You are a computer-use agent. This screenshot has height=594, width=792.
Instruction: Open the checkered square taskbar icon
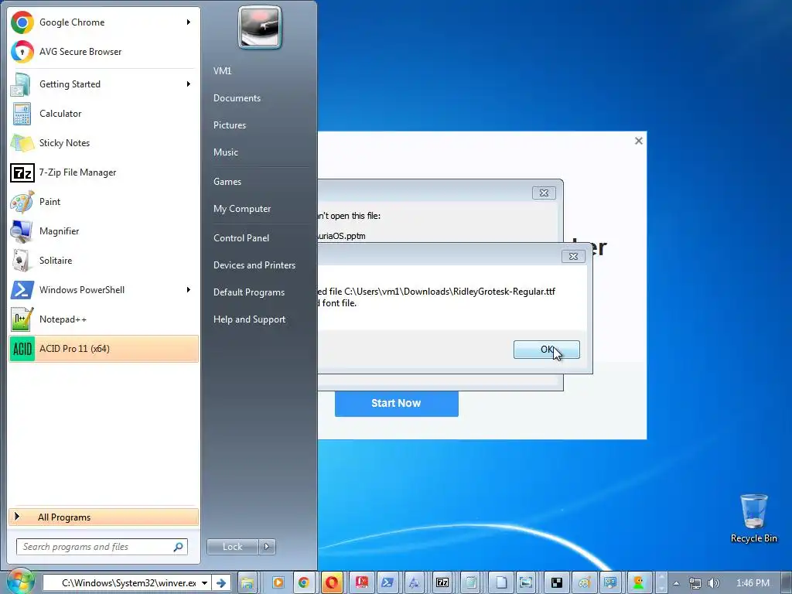coord(557,582)
